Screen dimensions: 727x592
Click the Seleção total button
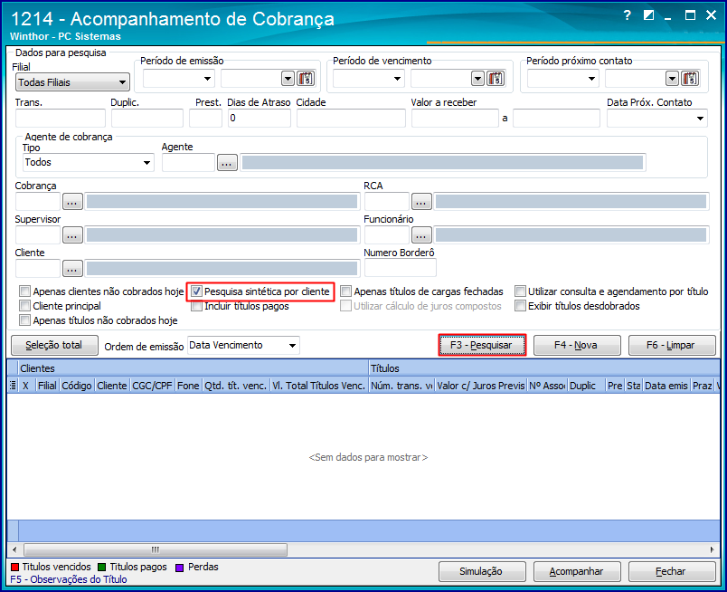pos(54,345)
